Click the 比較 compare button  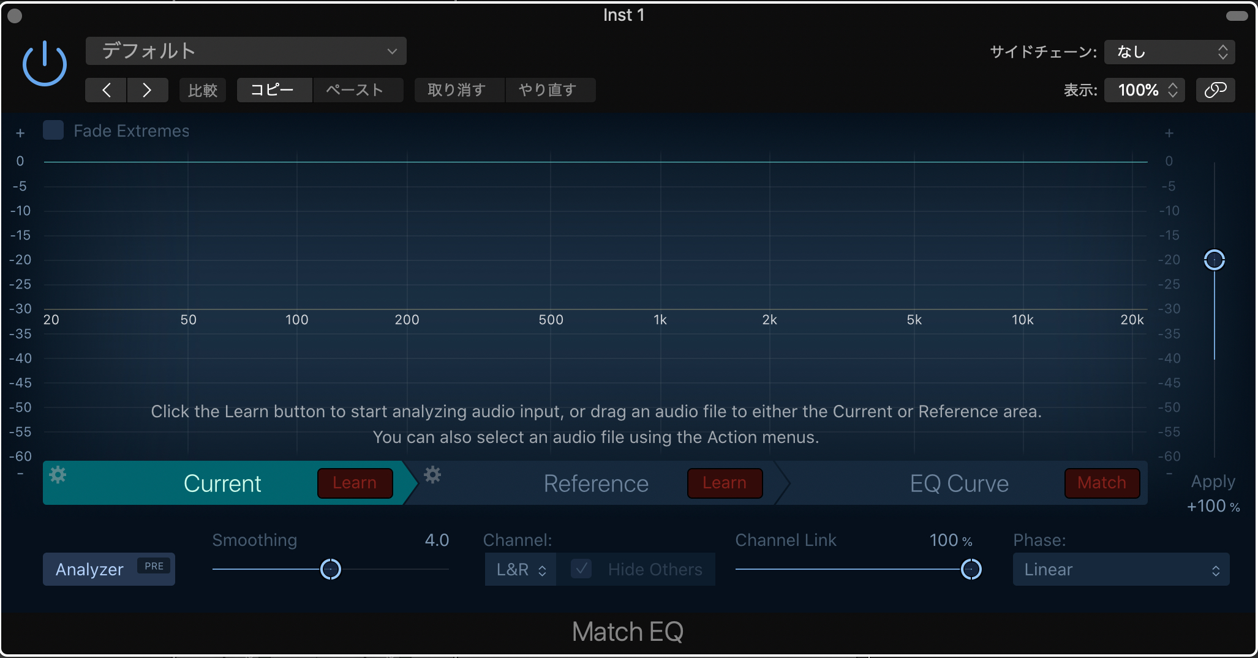pyautogui.click(x=203, y=90)
